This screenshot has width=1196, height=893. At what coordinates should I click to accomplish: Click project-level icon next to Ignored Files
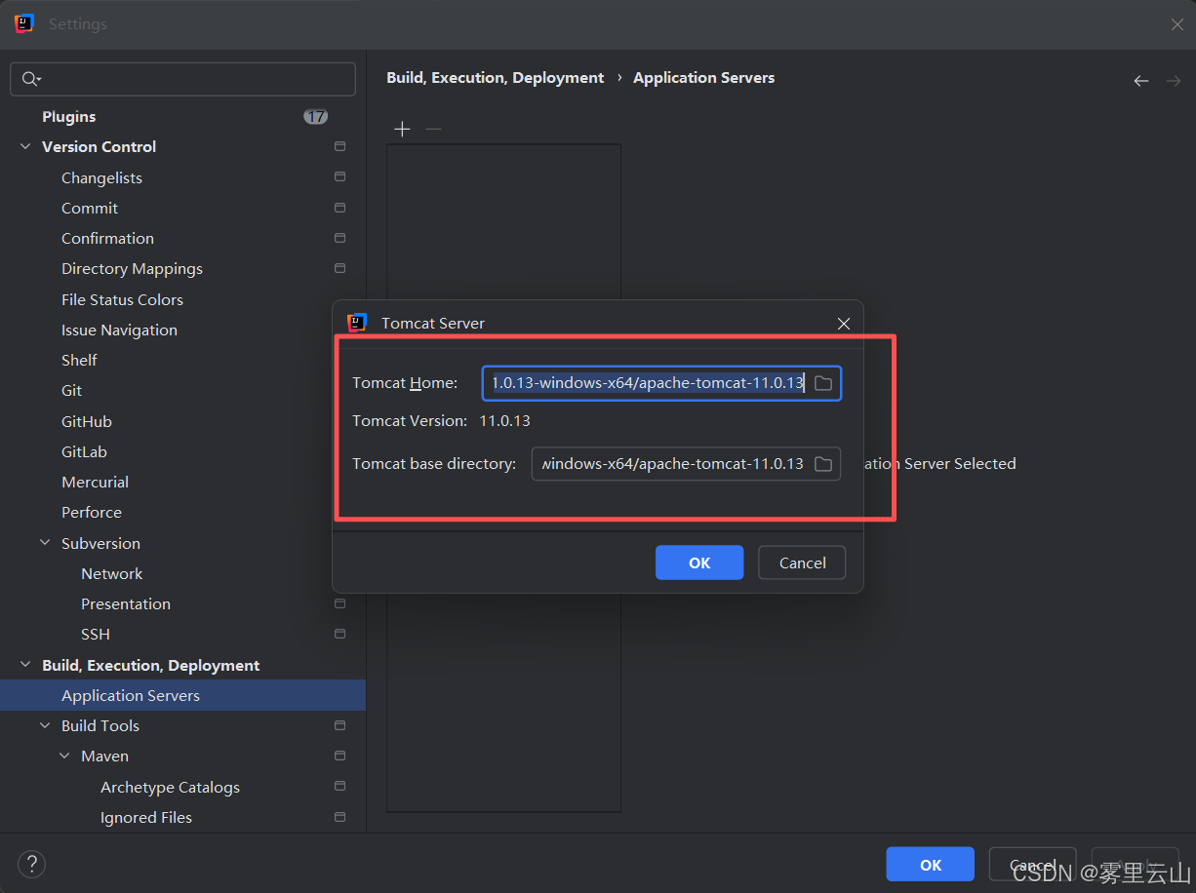[339, 817]
